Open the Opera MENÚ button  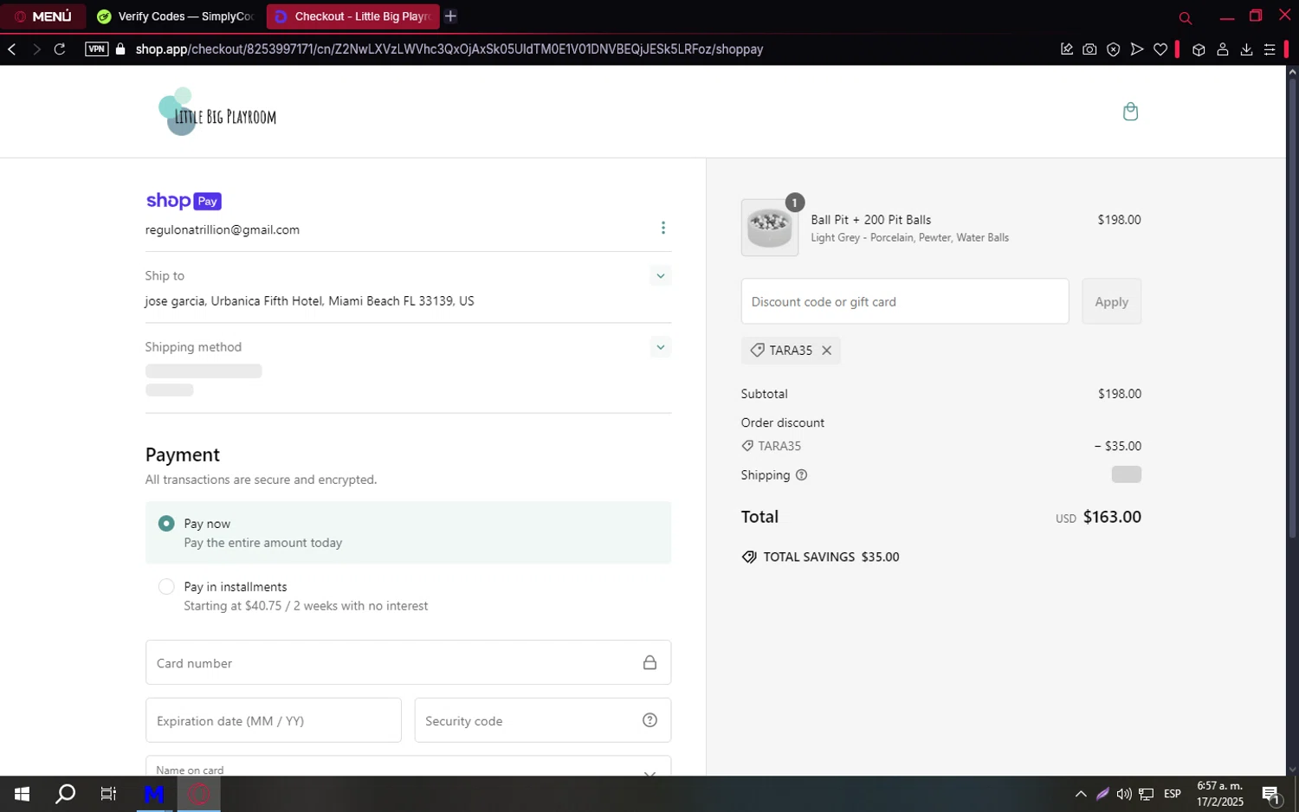coord(43,16)
